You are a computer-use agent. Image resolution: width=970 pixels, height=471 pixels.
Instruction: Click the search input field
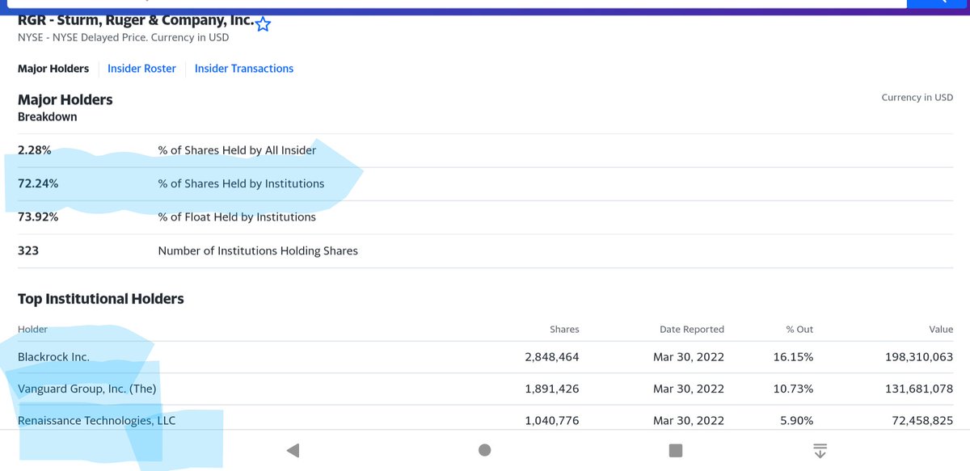click(457, 3)
